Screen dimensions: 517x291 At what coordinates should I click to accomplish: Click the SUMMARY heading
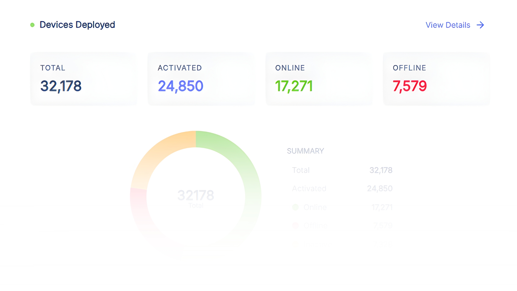pyautogui.click(x=305, y=151)
